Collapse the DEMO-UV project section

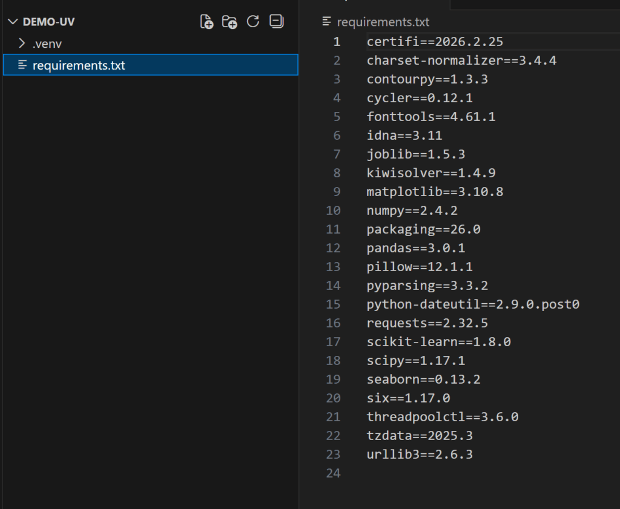pos(13,22)
